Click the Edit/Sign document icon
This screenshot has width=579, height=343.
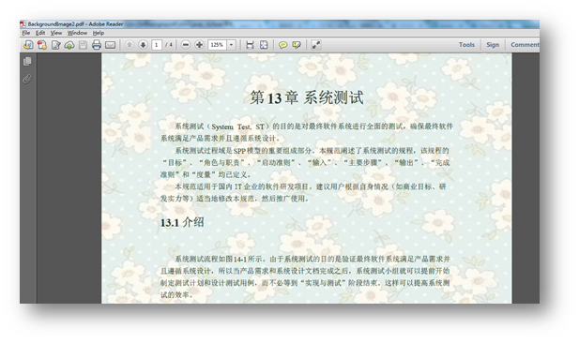[55, 45]
